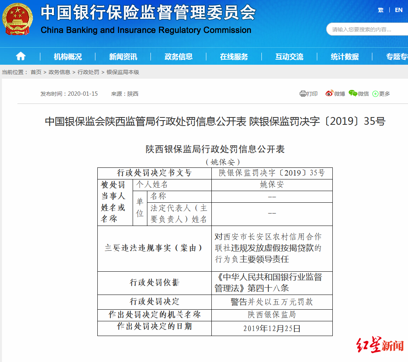
Task: Click the 微博 share text
Action: click(x=339, y=94)
